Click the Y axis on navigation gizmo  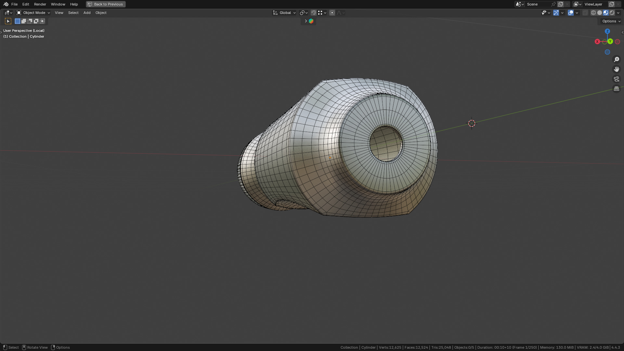(610, 41)
